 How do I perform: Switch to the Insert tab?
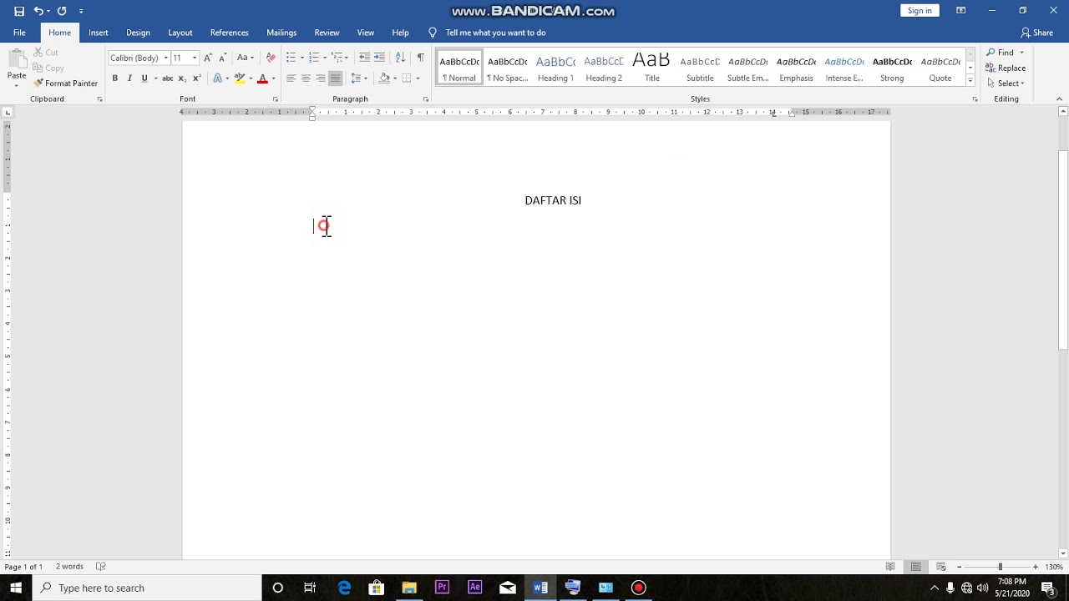pyautogui.click(x=99, y=33)
